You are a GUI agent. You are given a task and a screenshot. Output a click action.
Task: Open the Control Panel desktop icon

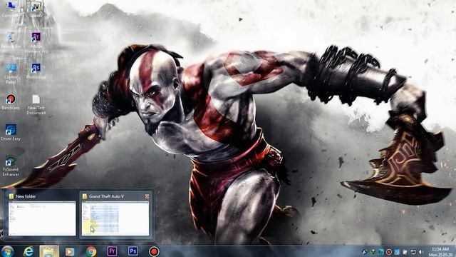pos(11,73)
